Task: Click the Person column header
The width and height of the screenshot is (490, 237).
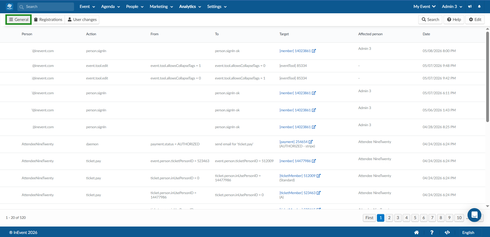Action: point(27,34)
